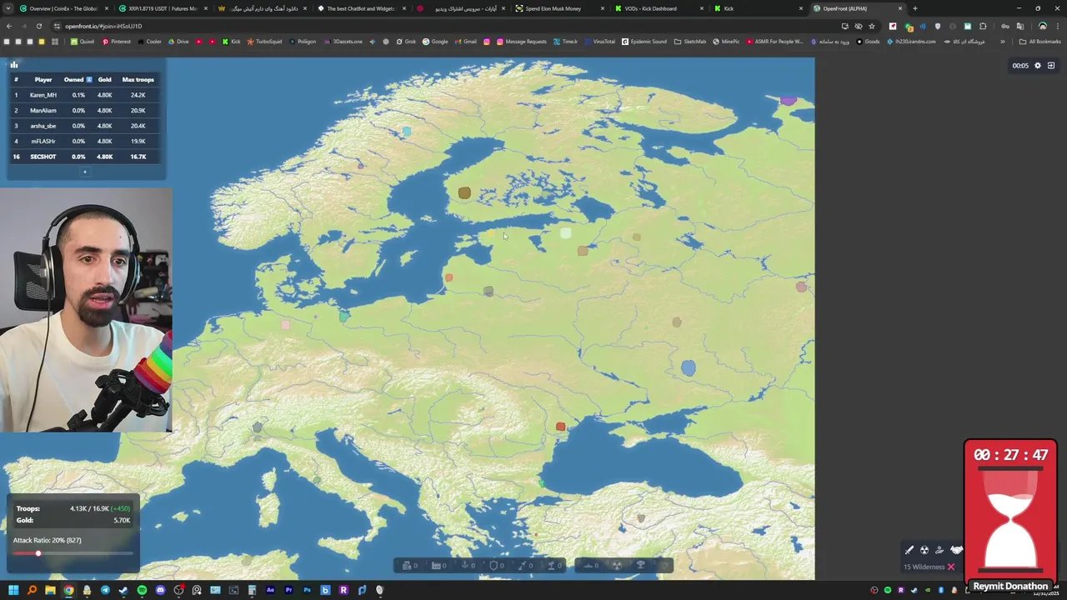The width and height of the screenshot is (1067, 600).
Task: Open the Pinterest bookmark
Action: [x=117, y=42]
